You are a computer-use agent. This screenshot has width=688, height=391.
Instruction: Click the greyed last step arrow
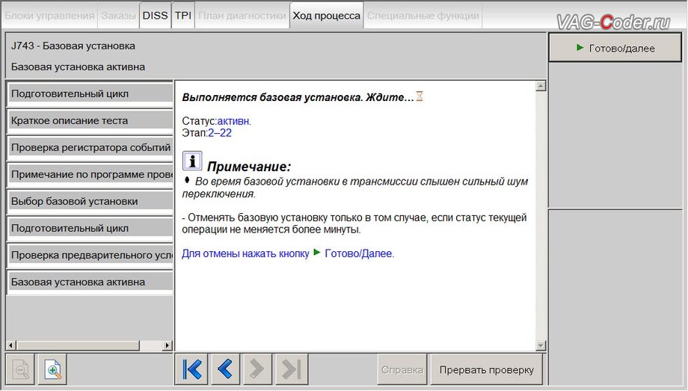click(292, 369)
